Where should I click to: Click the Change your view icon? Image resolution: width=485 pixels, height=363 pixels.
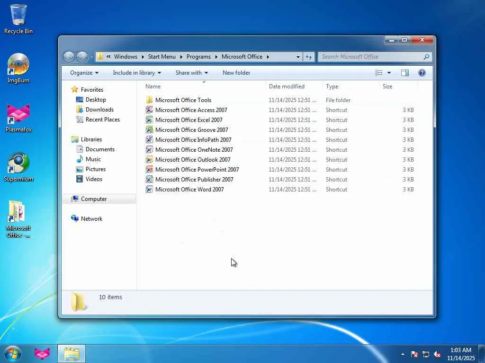coord(378,73)
